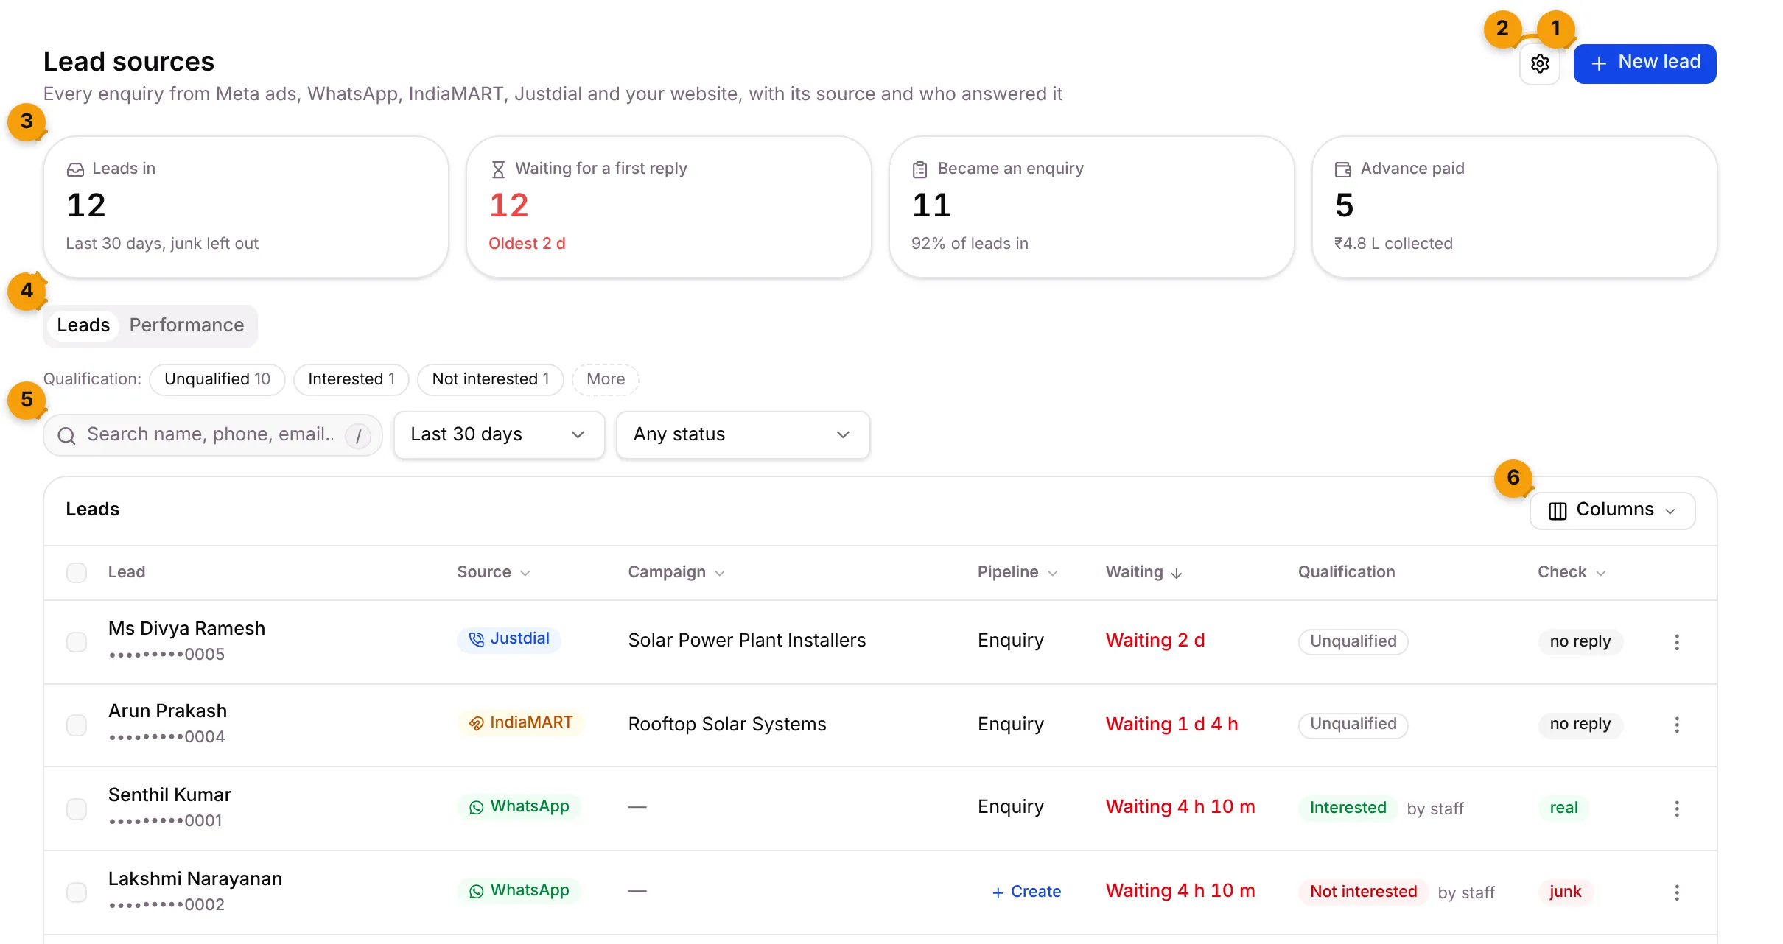1783x944 pixels.
Task: Open row menu for Ms Divya Ramesh
Action: [x=1677, y=642]
